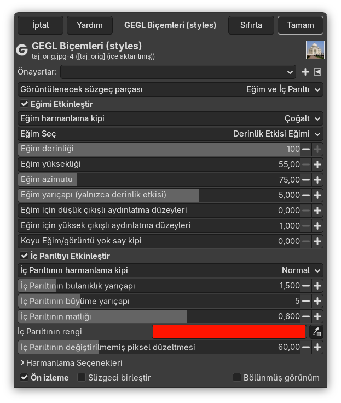Open Eğim harmanlama kipi dropdown
Image resolution: width=341 pixels, height=403 pixels.
170,118
